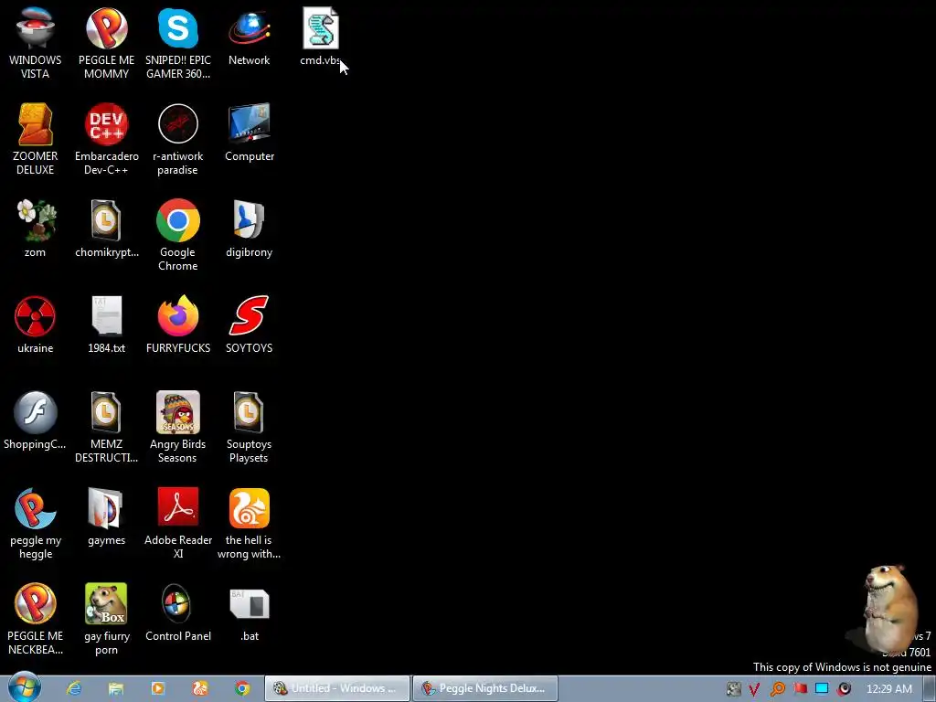Click the Show desktop button strip
Image resolution: width=936 pixels, height=702 pixels.
click(x=930, y=688)
